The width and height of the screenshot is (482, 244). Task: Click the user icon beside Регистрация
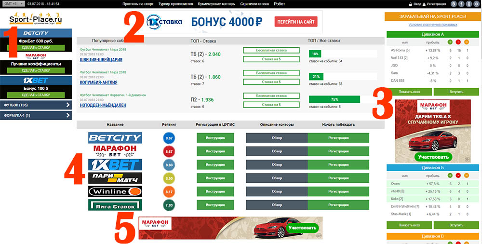(x=424, y=4)
